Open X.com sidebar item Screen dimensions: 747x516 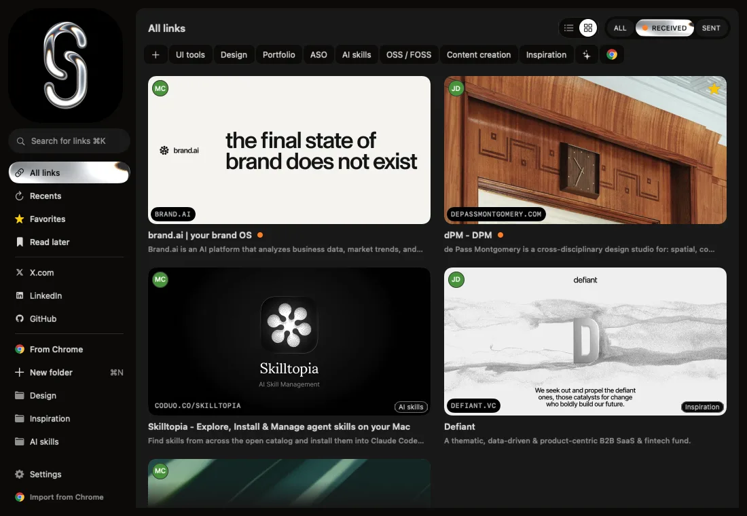tap(69, 272)
